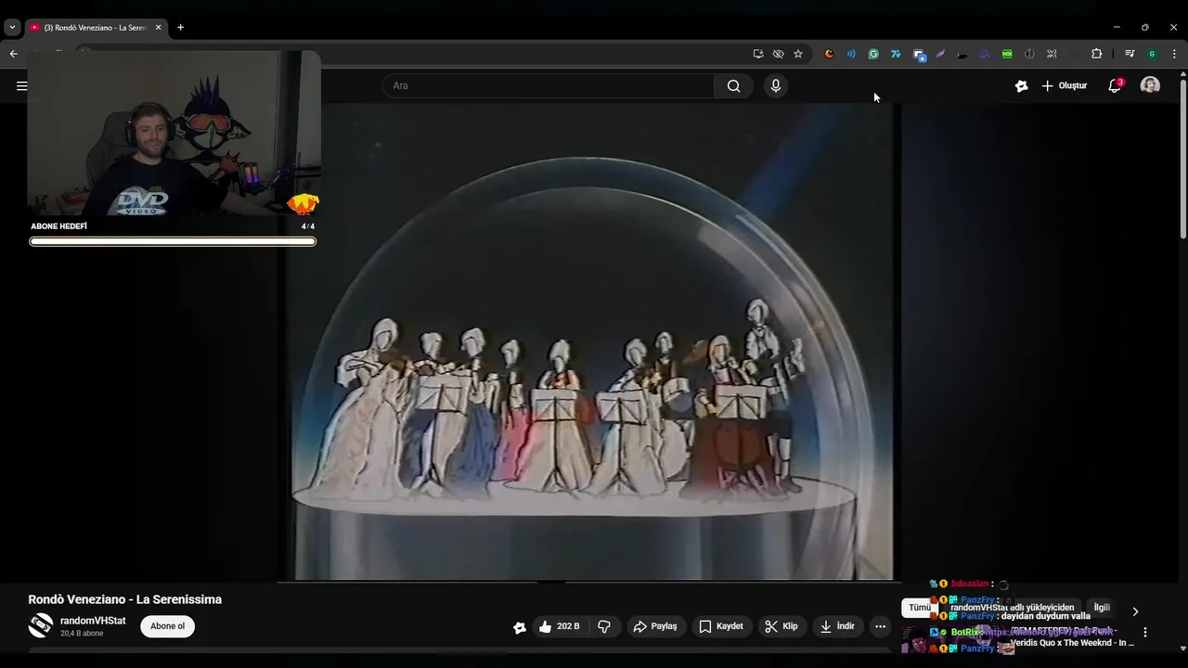Image resolution: width=1188 pixels, height=668 pixels.
Task: Subscribe via Abone ol button
Action: coord(167,626)
